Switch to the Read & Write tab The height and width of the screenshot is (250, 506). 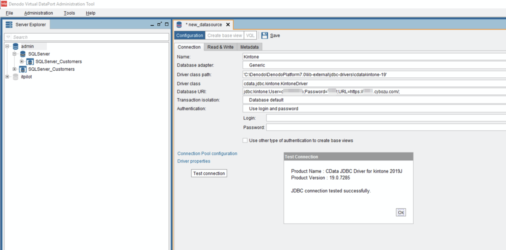[x=221, y=47]
